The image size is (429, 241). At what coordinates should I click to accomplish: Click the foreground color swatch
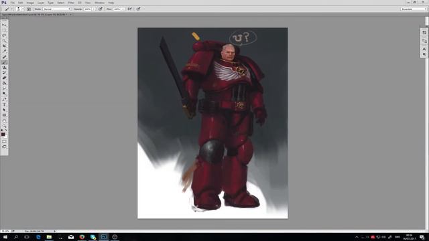[x=3, y=134]
